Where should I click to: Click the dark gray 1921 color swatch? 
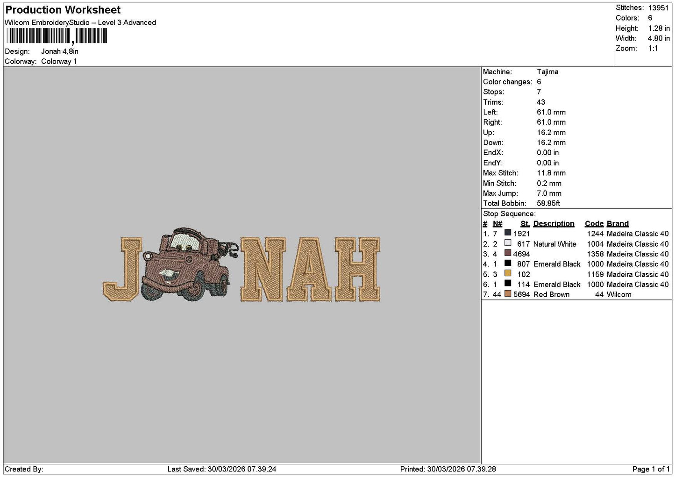(x=508, y=233)
